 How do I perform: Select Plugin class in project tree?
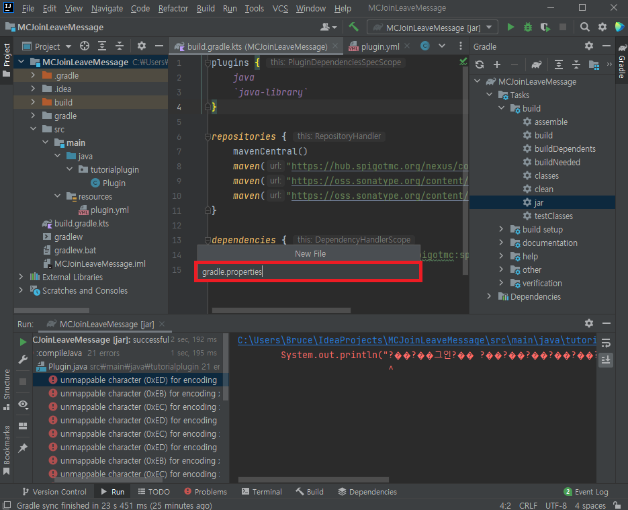pos(114,183)
